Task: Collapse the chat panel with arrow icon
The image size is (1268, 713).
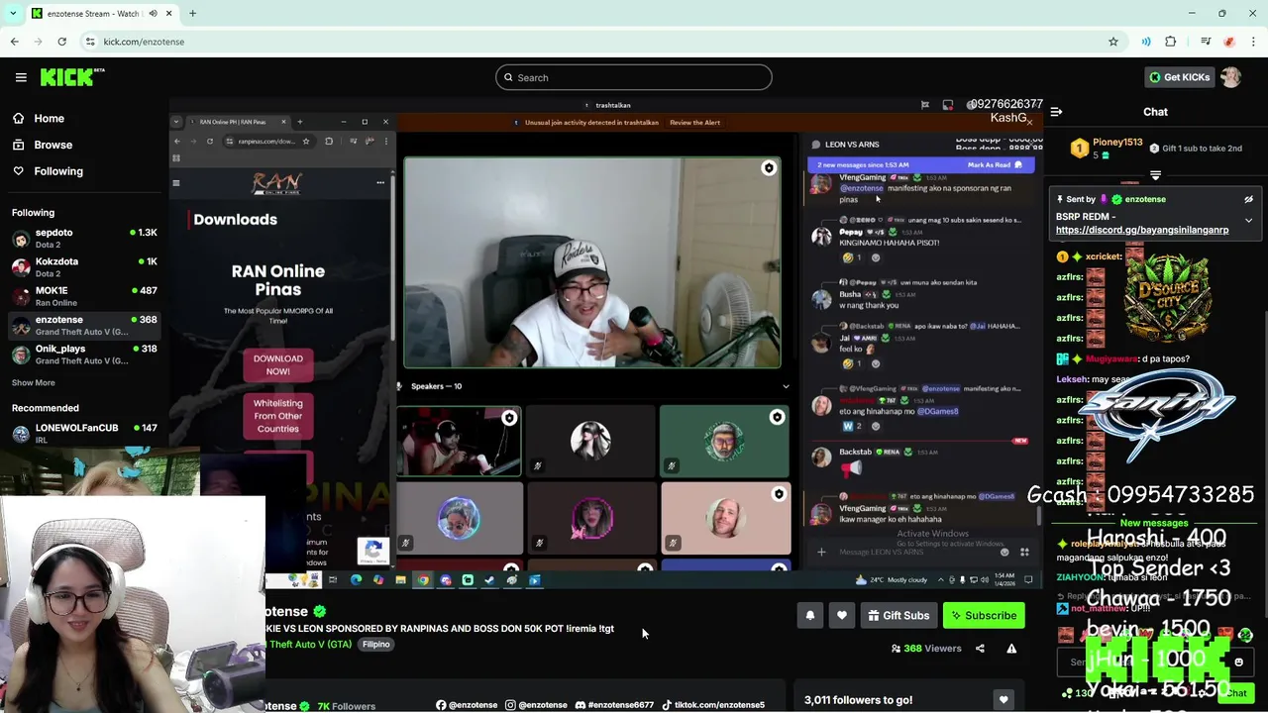Action: click(x=1056, y=112)
